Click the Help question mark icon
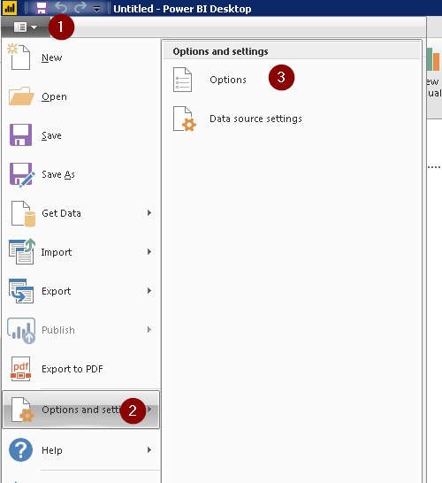 click(x=20, y=449)
